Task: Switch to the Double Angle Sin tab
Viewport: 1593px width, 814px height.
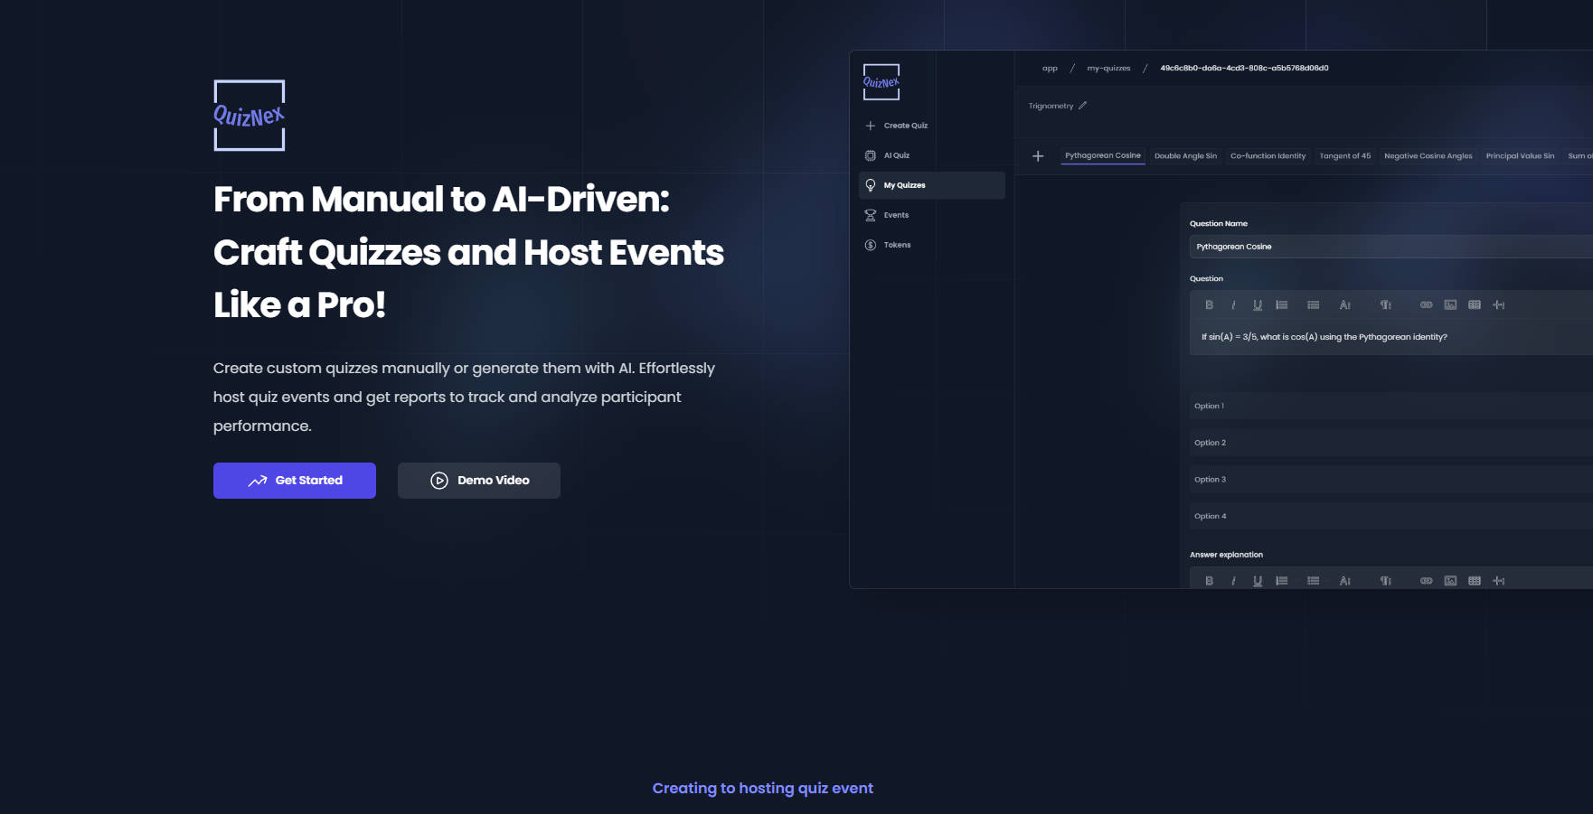Action: coord(1185,156)
